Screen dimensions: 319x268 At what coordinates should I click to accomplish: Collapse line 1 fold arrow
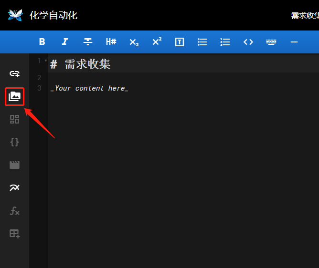[x=46, y=61]
